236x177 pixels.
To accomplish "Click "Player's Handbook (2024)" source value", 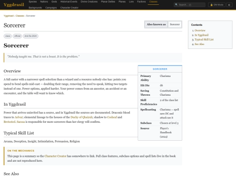I will point(166,132).
